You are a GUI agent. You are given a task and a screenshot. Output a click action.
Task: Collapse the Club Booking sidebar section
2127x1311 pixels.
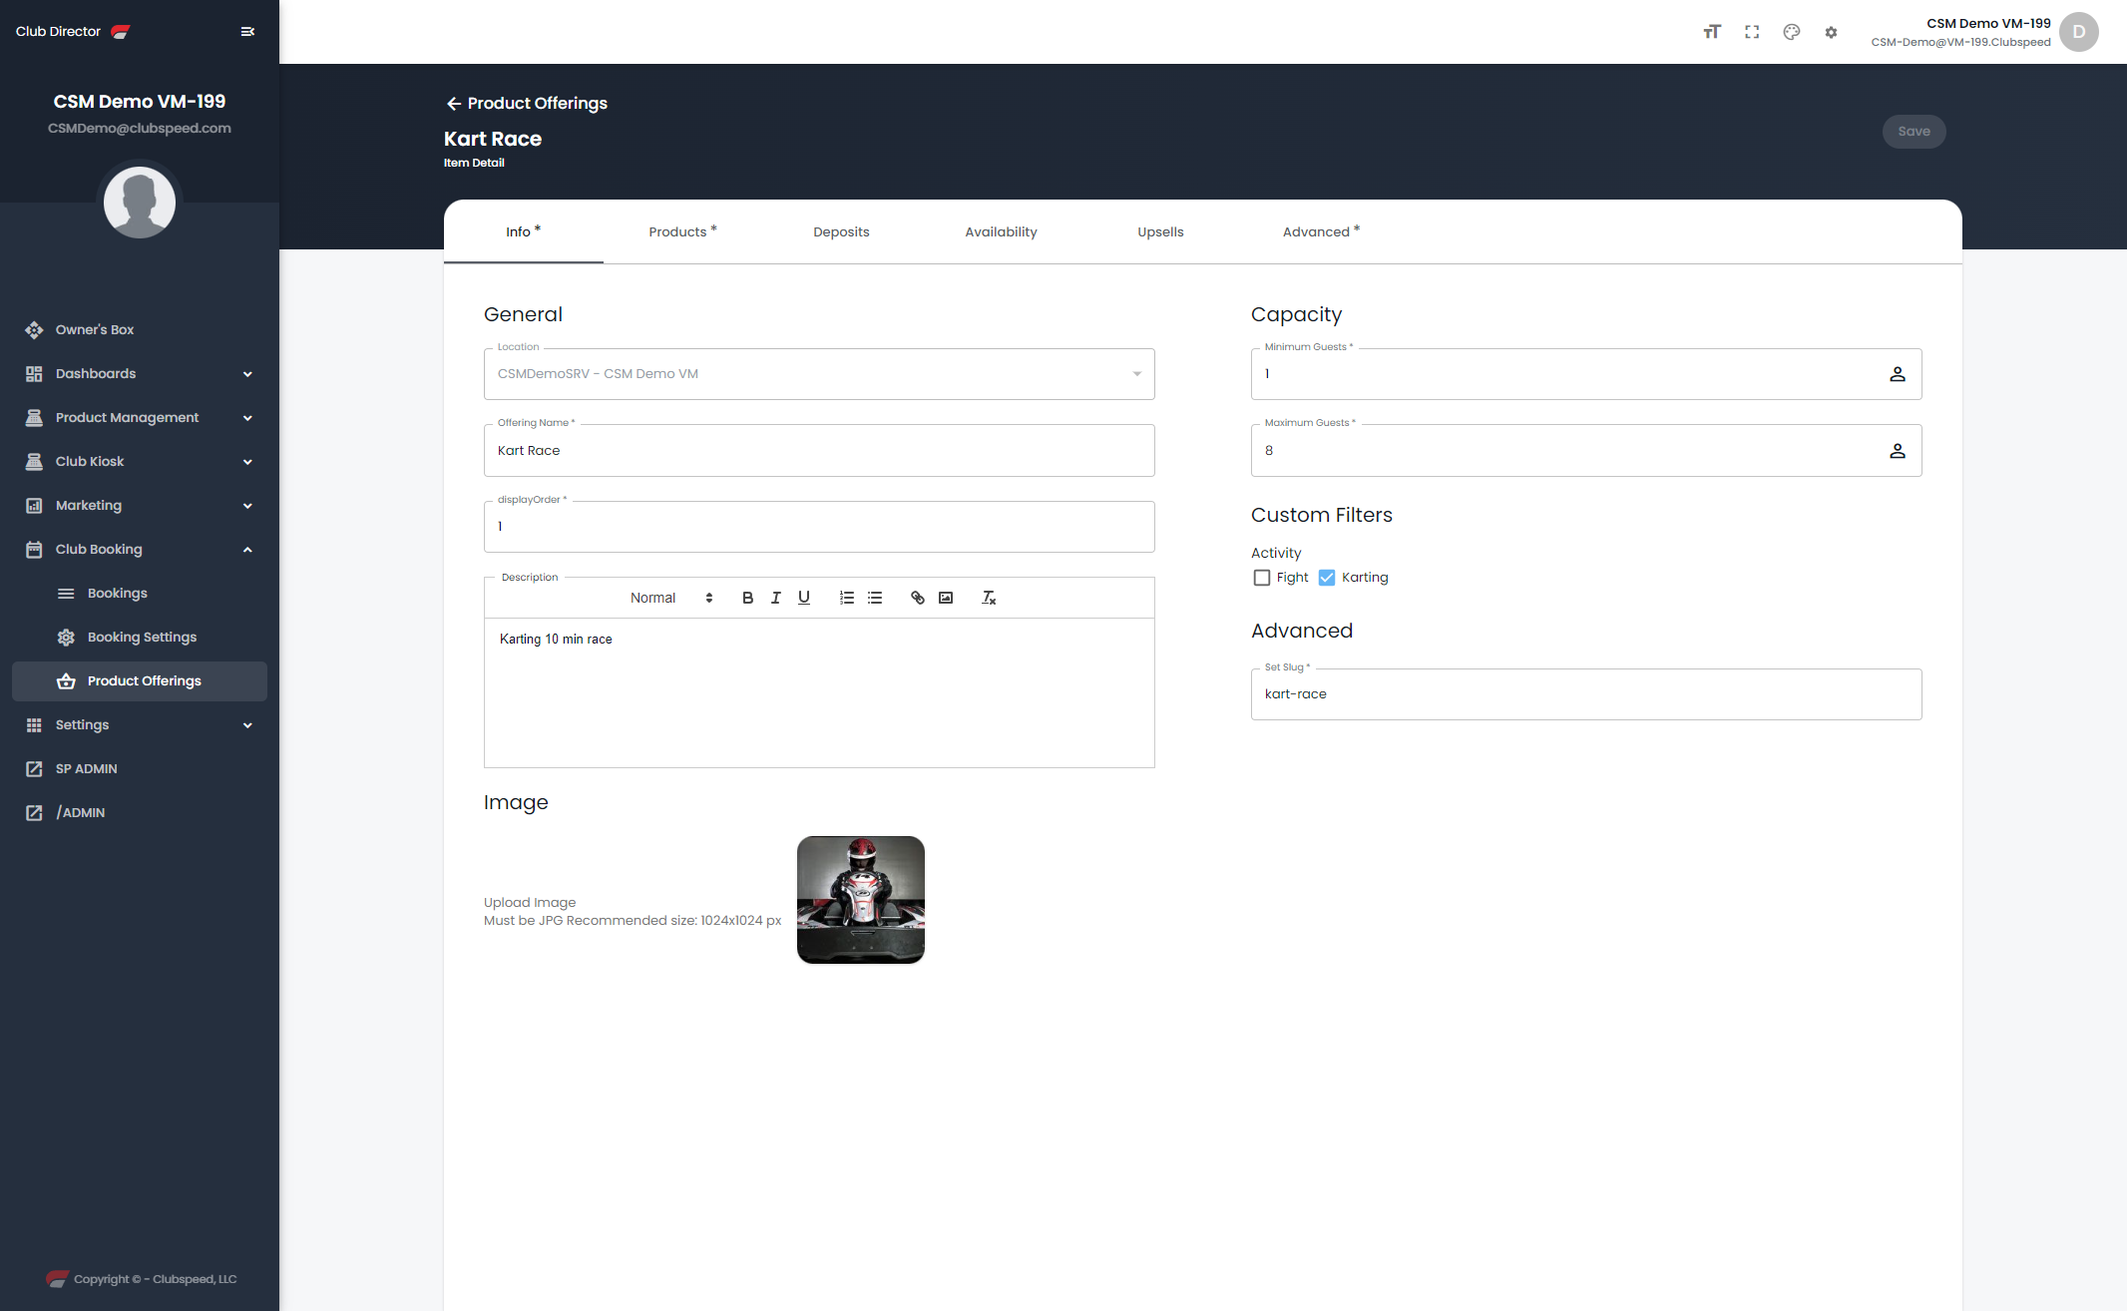[x=140, y=549]
